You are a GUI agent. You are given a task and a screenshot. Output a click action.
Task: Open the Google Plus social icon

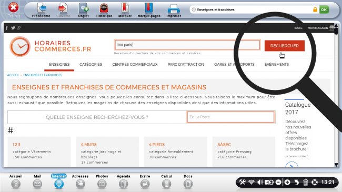[19, 28]
